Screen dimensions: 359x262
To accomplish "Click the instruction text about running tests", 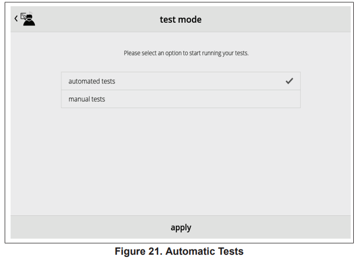I will [x=186, y=53].
